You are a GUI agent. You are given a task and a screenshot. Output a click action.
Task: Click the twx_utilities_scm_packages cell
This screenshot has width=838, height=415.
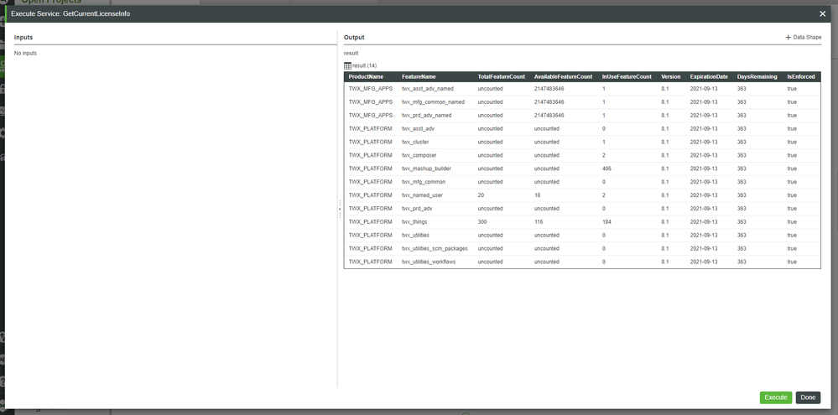tap(435, 249)
